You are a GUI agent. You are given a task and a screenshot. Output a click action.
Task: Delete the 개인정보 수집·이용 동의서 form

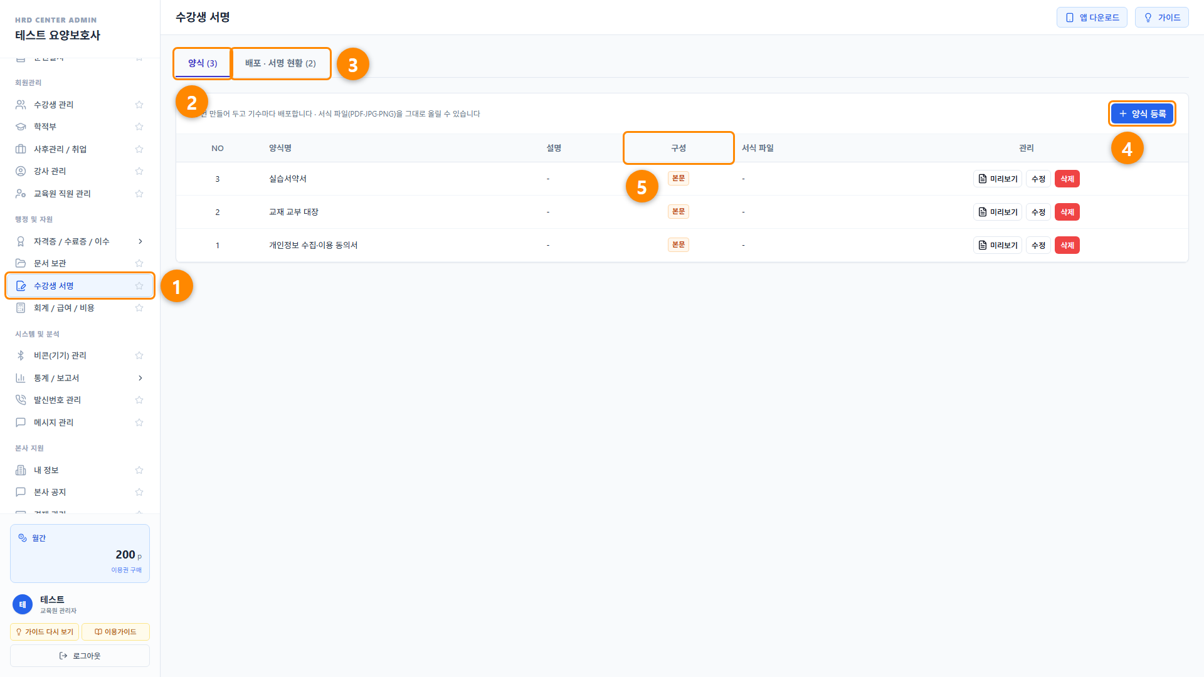1067,245
